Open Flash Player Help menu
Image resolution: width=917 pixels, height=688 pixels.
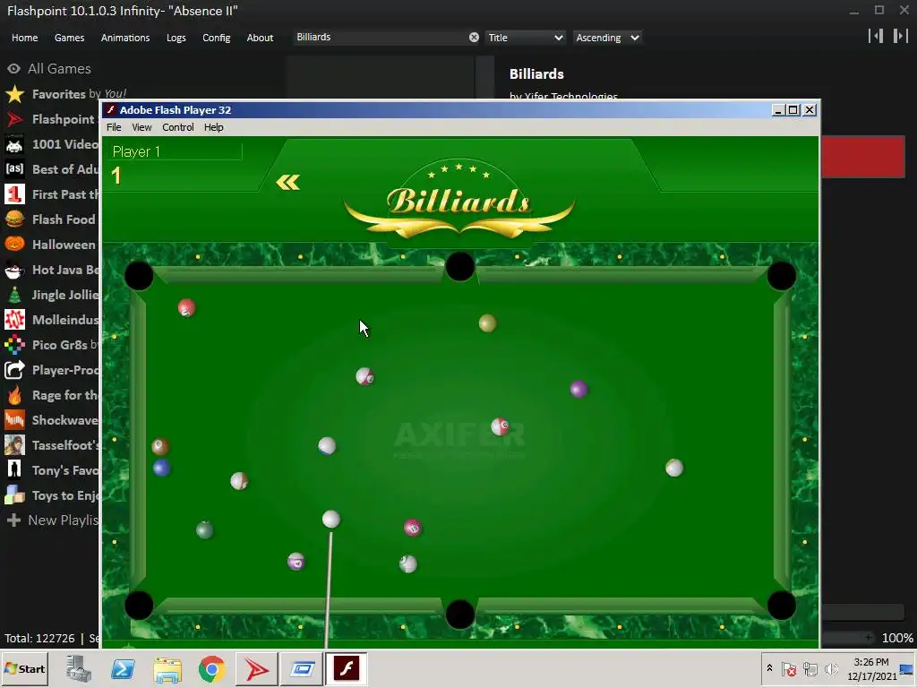coord(213,127)
